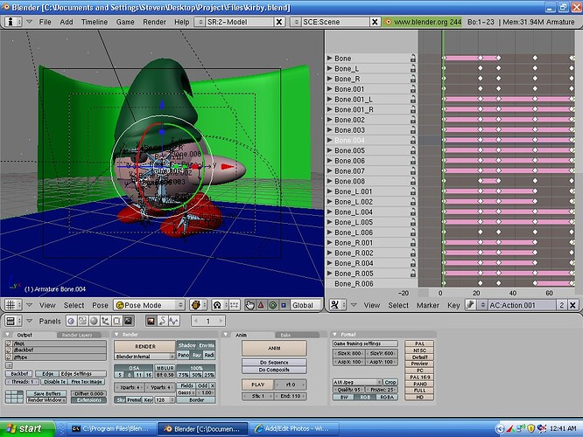Toggle the EnvMap render option
583x437 pixels.
pyautogui.click(x=207, y=345)
